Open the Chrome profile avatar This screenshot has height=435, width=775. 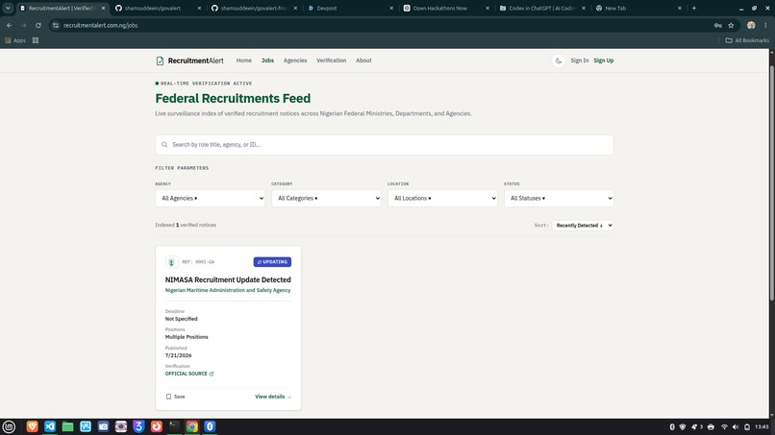tap(751, 25)
